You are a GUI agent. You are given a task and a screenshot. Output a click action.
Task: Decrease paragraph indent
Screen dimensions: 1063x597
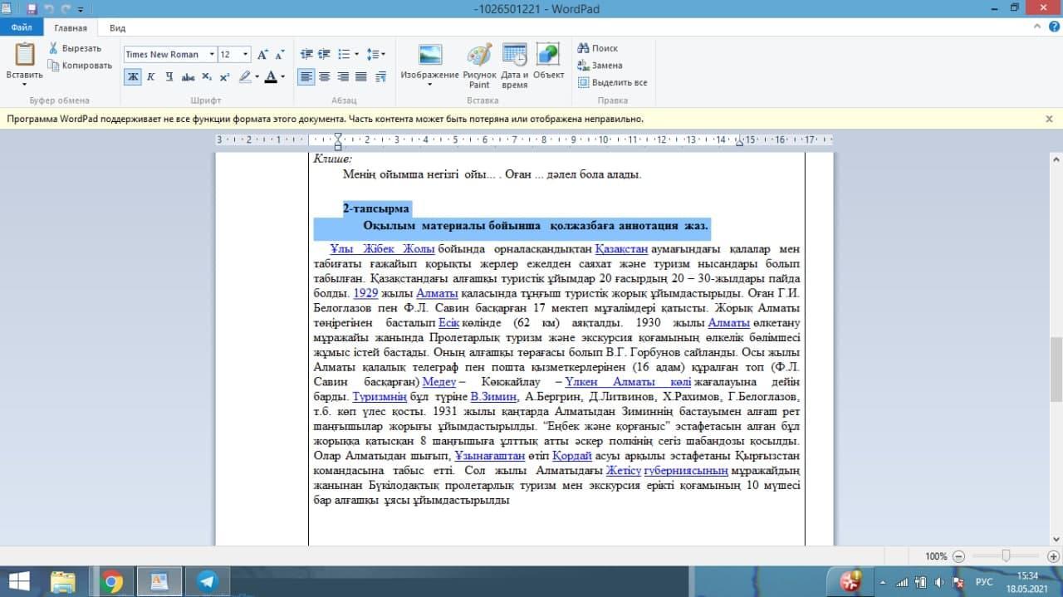[x=306, y=54]
